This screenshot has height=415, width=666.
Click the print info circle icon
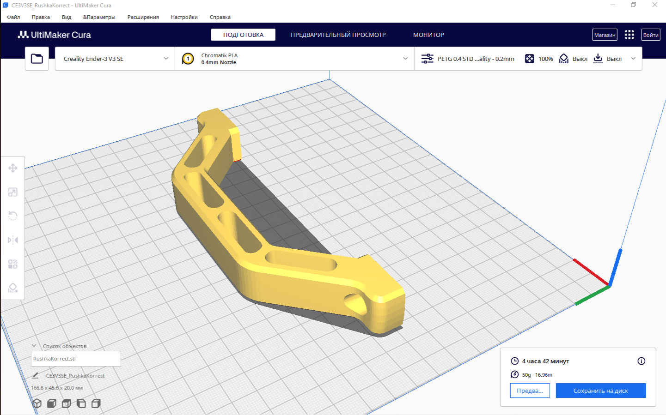coord(641,361)
